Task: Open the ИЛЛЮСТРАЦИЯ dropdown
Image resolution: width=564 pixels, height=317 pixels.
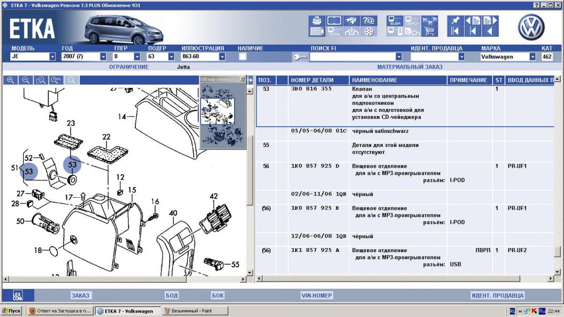Action: [221, 56]
